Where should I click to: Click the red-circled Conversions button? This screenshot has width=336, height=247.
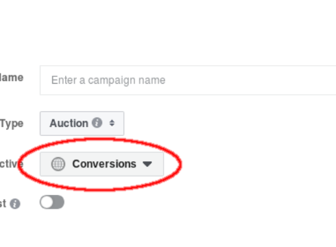(x=101, y=164)
